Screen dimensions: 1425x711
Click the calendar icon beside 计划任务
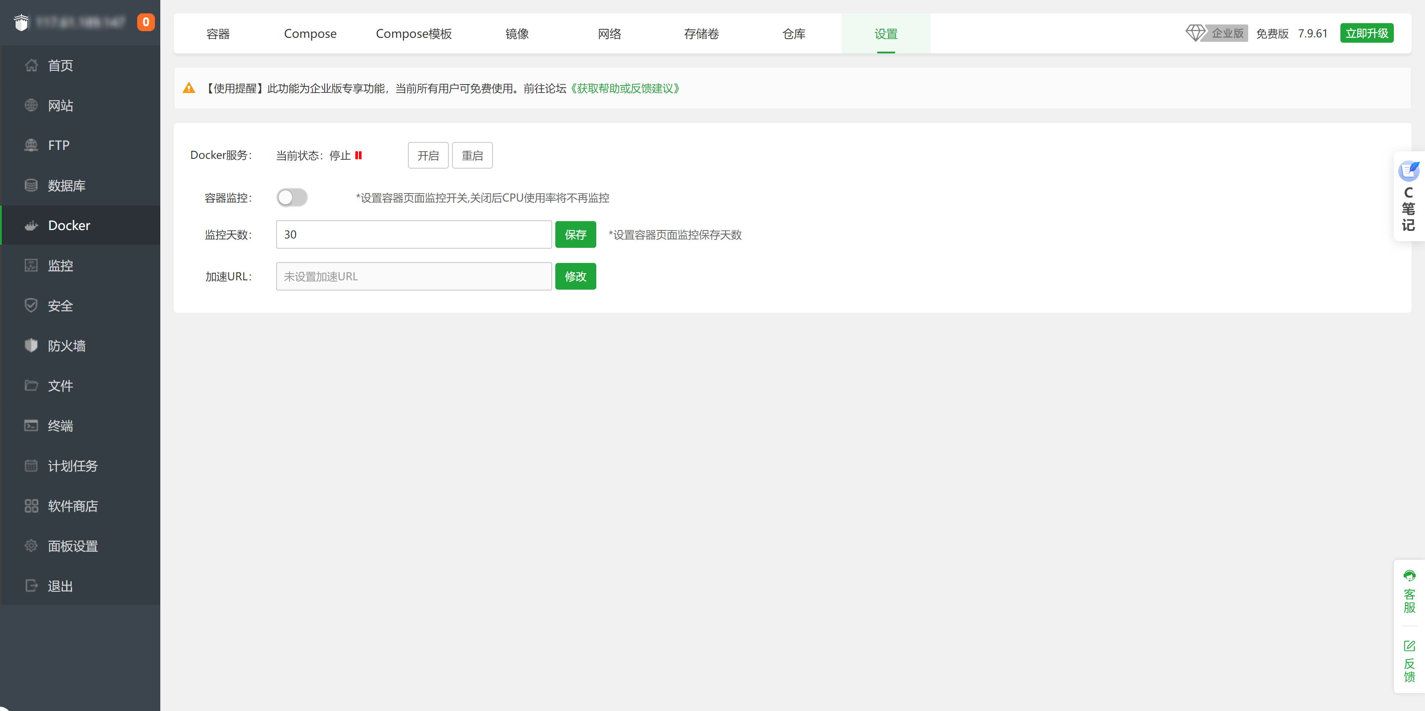[31, 465]
